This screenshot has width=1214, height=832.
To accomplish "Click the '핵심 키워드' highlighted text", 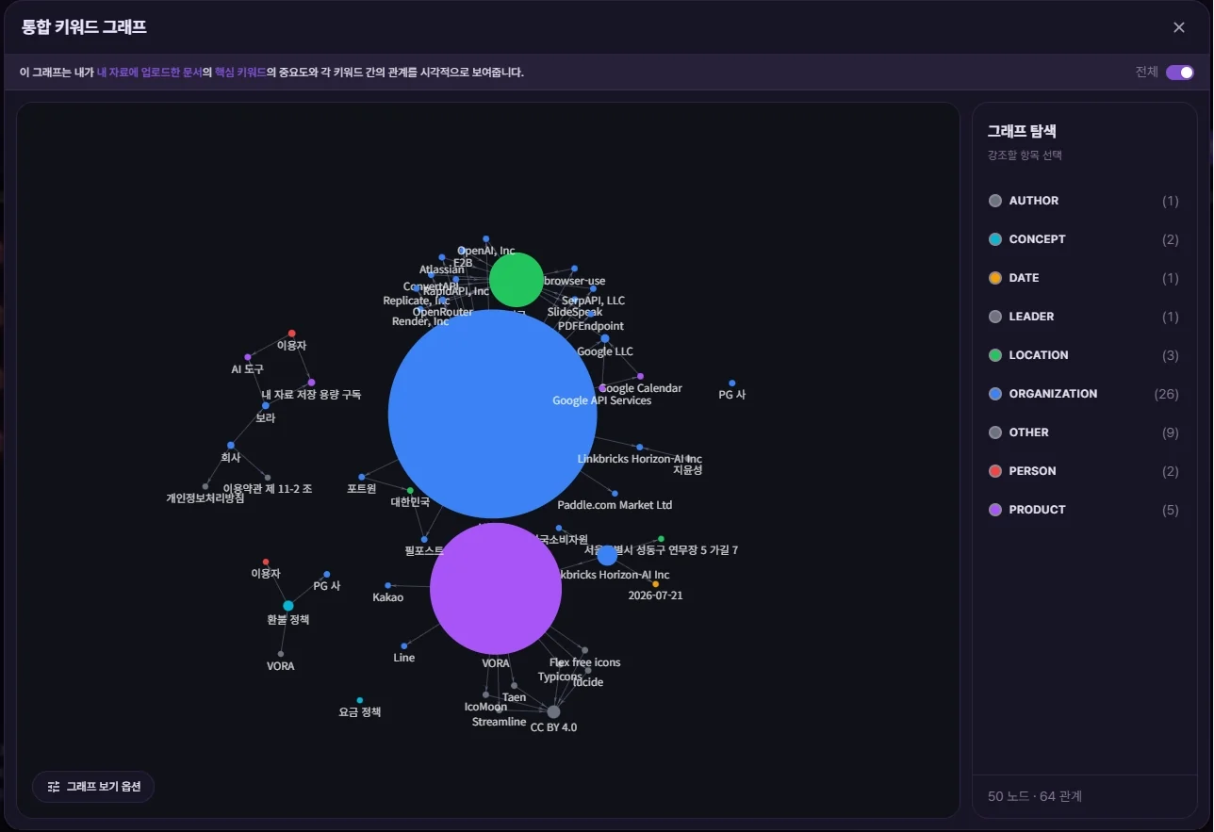I will coord(240,73).
